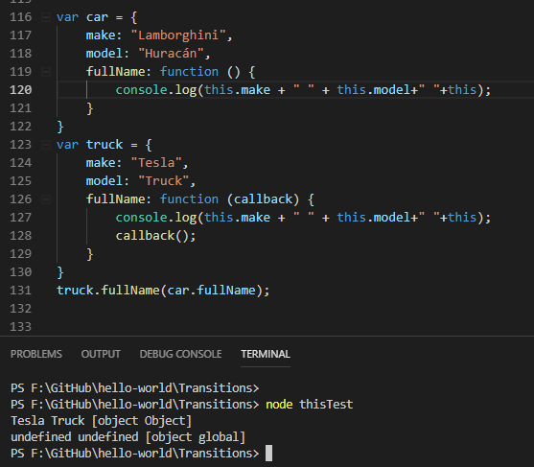Click line number 120 in the gutter
Image resolution: width=534 pixels, height=467 pixels.
[x=21, y=90]
